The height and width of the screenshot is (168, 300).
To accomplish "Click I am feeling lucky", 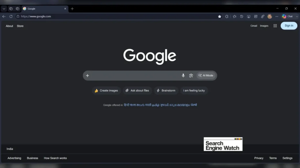I will tap(194, 90).
